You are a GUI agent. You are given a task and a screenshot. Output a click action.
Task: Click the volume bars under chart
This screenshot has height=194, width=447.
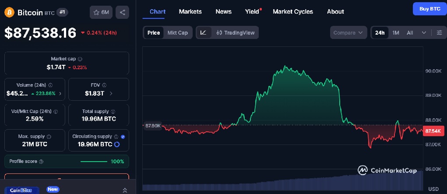click(282, 182)
